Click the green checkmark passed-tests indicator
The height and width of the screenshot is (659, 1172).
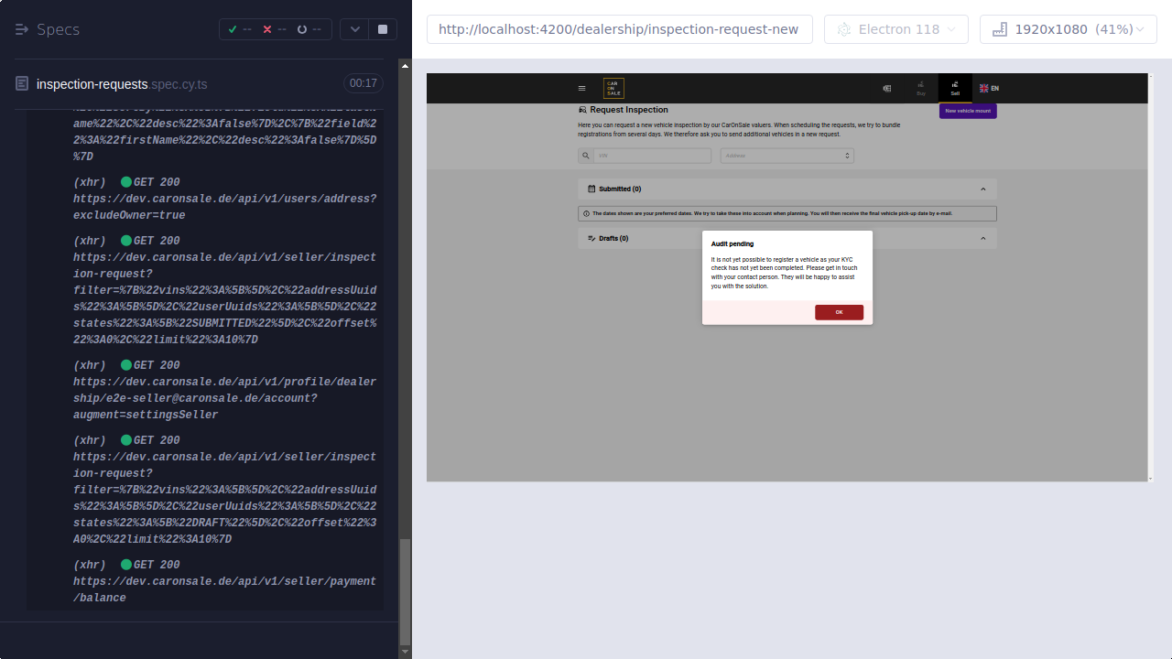tap(232, 29)
